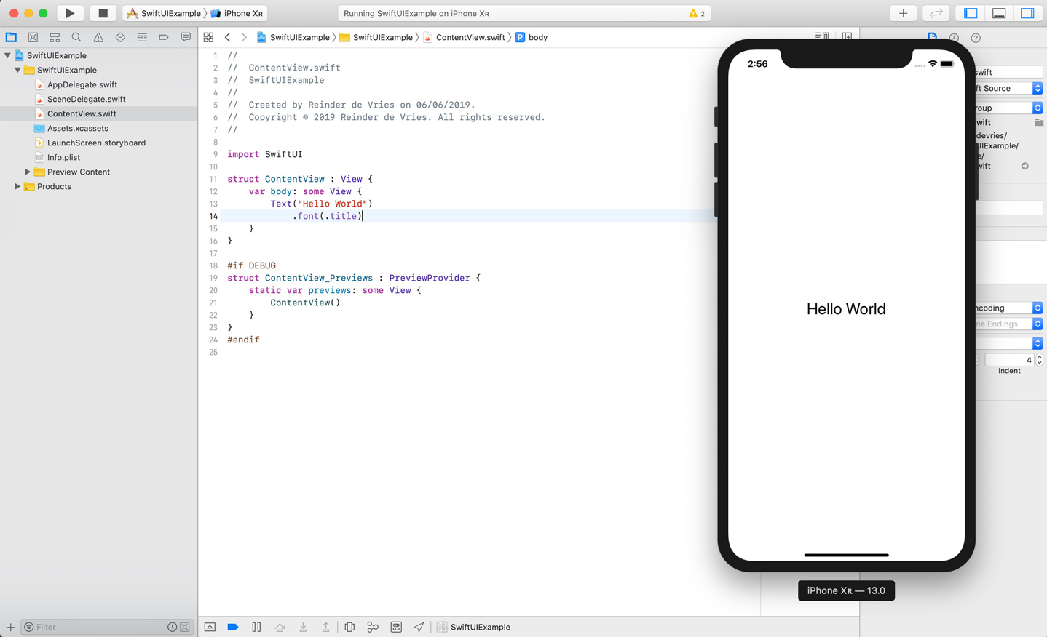Toggle the code review arrows button
Screen dimensions: 1047x637
(x=936, y=13)
